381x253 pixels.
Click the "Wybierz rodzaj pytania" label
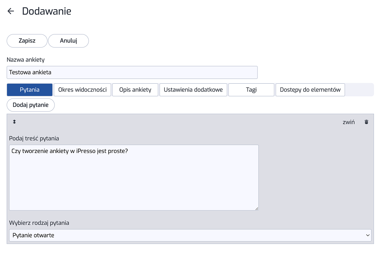(39, 223)
